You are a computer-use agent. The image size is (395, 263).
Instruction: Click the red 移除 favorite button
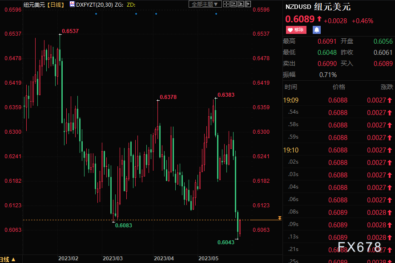tap(296, 30)
